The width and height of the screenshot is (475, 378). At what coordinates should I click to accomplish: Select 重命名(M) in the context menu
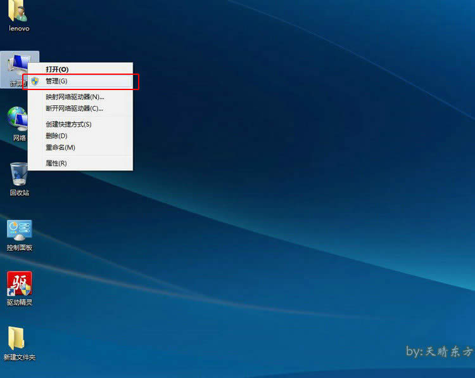tap(60, 147)
